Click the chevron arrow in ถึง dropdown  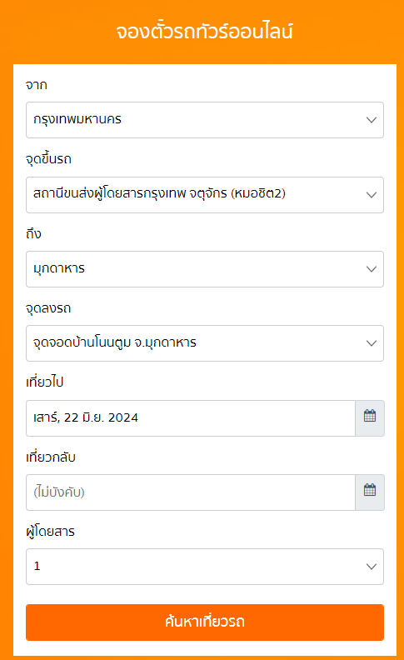(x=372, y=269)
